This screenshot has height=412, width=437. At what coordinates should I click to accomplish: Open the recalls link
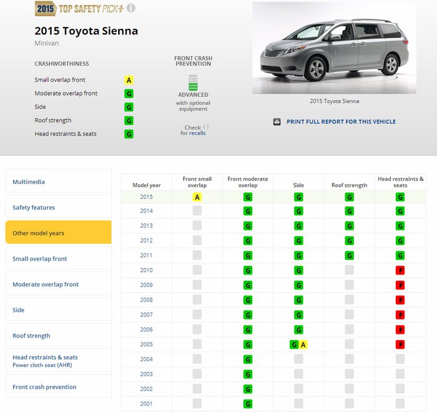coord(197,133)
